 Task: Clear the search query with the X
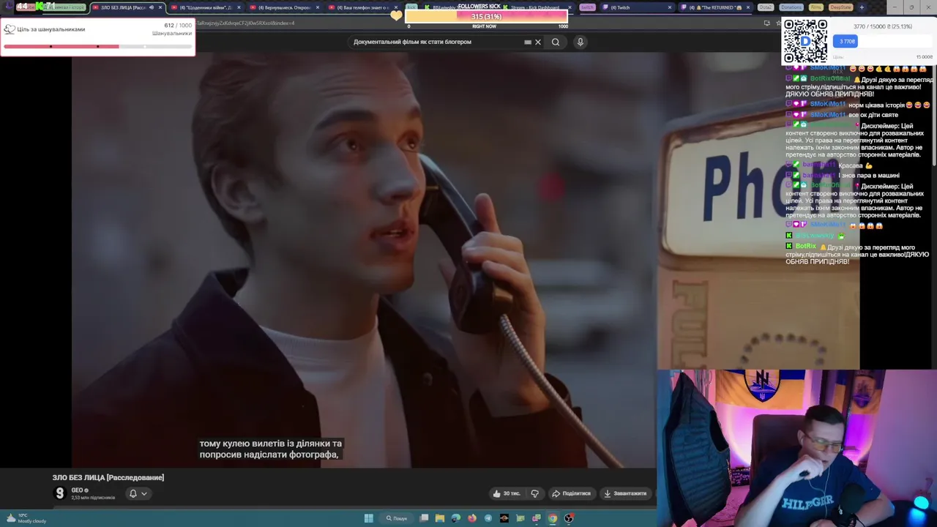click(537, 42)
